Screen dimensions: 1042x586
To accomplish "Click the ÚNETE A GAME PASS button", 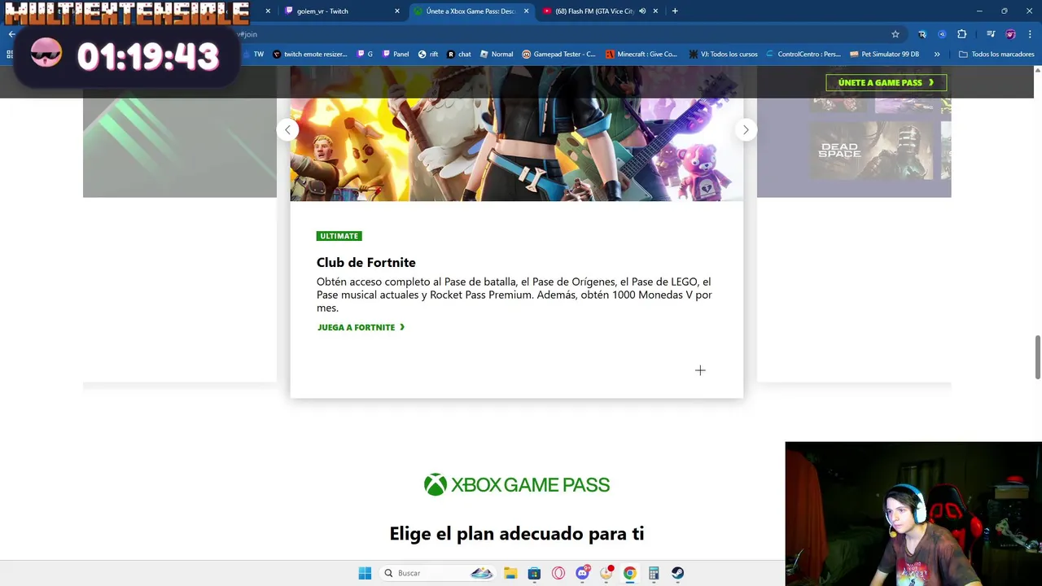I will (887, 82).
